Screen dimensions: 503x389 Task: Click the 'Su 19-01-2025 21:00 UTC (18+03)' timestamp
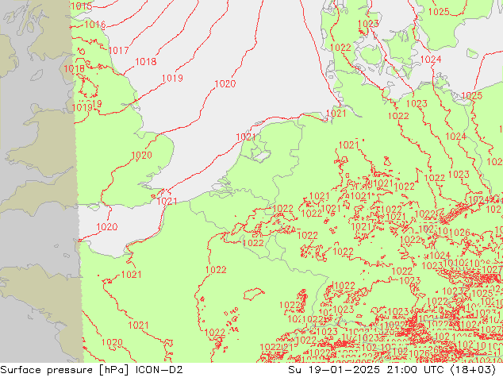pos(392,370)
